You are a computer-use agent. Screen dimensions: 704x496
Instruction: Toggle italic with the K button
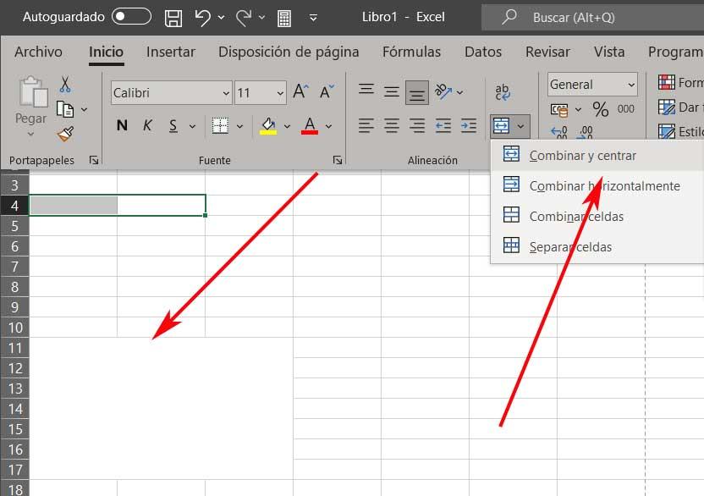pyautogui.click(x=147, y=125)
